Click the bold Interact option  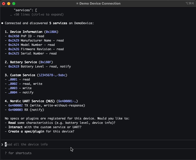[x=16, y=127]
